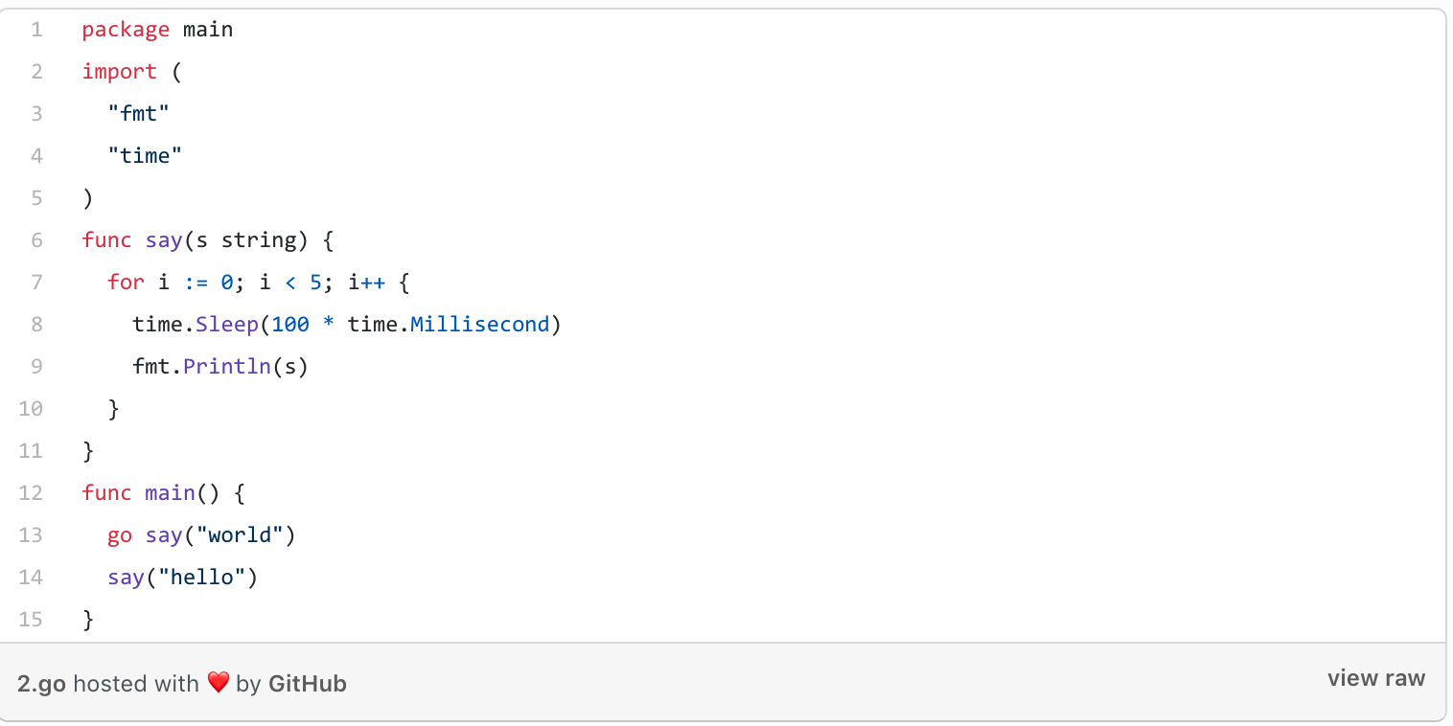Open the 2.go file link
This screenshot has height=726, width=1453.
click(x=41, y=684)
